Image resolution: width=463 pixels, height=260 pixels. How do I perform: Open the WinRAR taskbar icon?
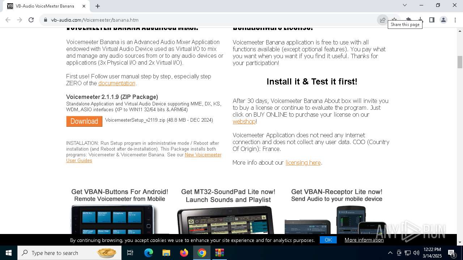coord(220,253)
